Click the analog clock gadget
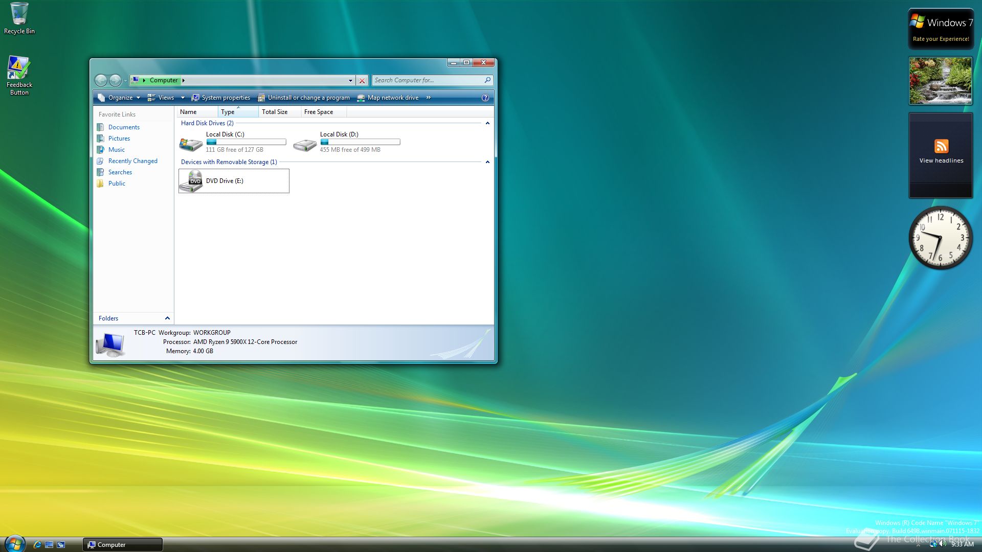982x552 pixels. (x=940, y=238)
